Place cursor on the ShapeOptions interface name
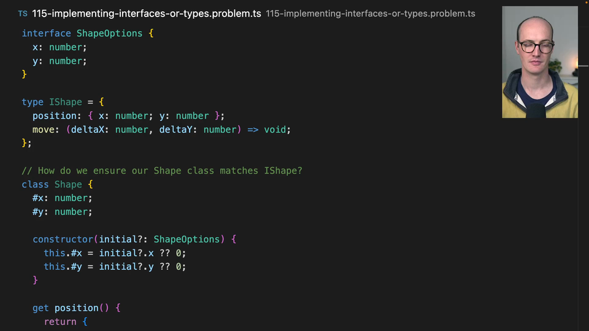This screenshot has height=331, width=589. pos(109,33)
